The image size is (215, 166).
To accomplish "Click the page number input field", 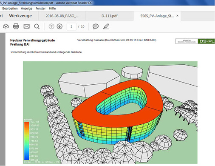I will pyautogui.click(x=71, y=26).
